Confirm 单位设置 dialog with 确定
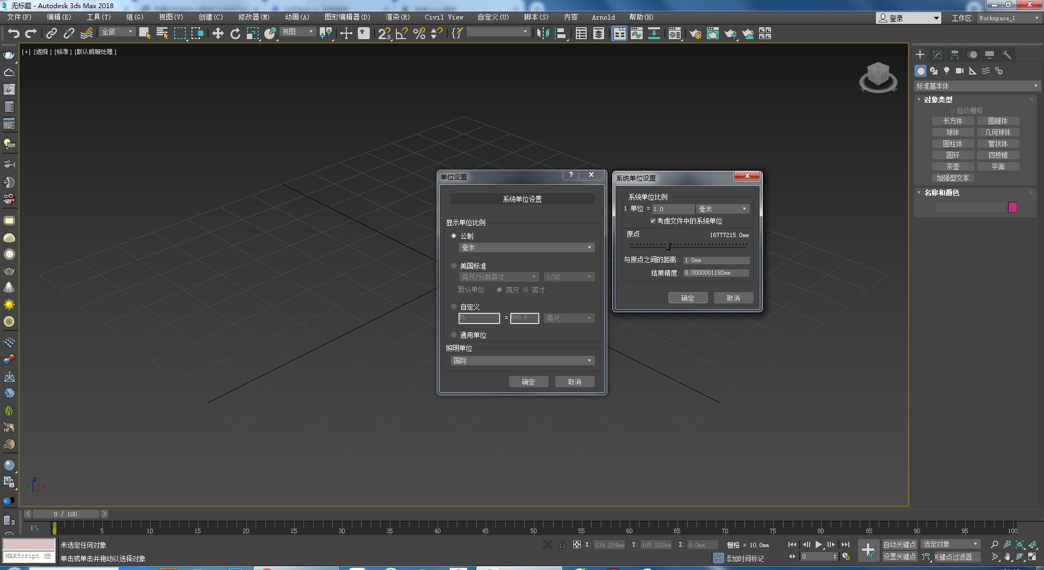Viewport: 1044px width, 570px height. (x=529, y=382)
